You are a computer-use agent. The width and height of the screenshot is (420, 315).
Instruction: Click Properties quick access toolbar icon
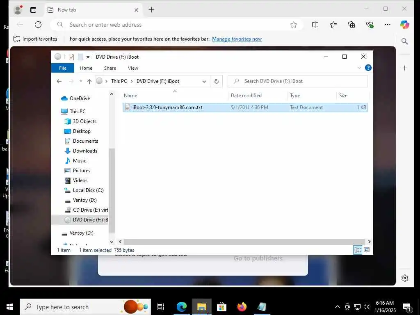pos(71,57)
